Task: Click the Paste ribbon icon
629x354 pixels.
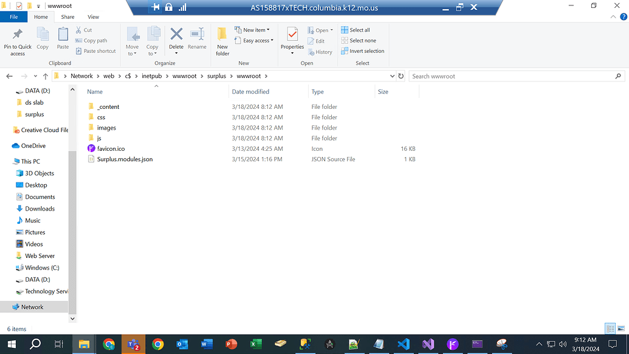Action: point(63,34)
